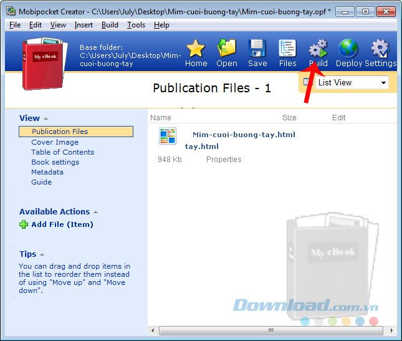Screen dimensions: 402x341
Task: Minimize the Mobipocket Creator window
Action: click(x=345, y=12)
